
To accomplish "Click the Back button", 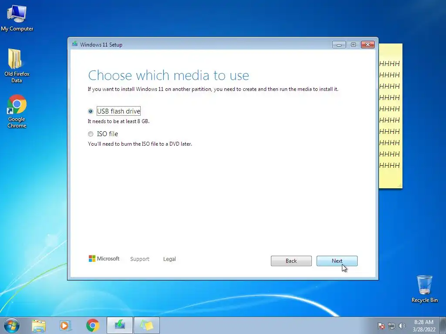I will (x=291, y=261).
